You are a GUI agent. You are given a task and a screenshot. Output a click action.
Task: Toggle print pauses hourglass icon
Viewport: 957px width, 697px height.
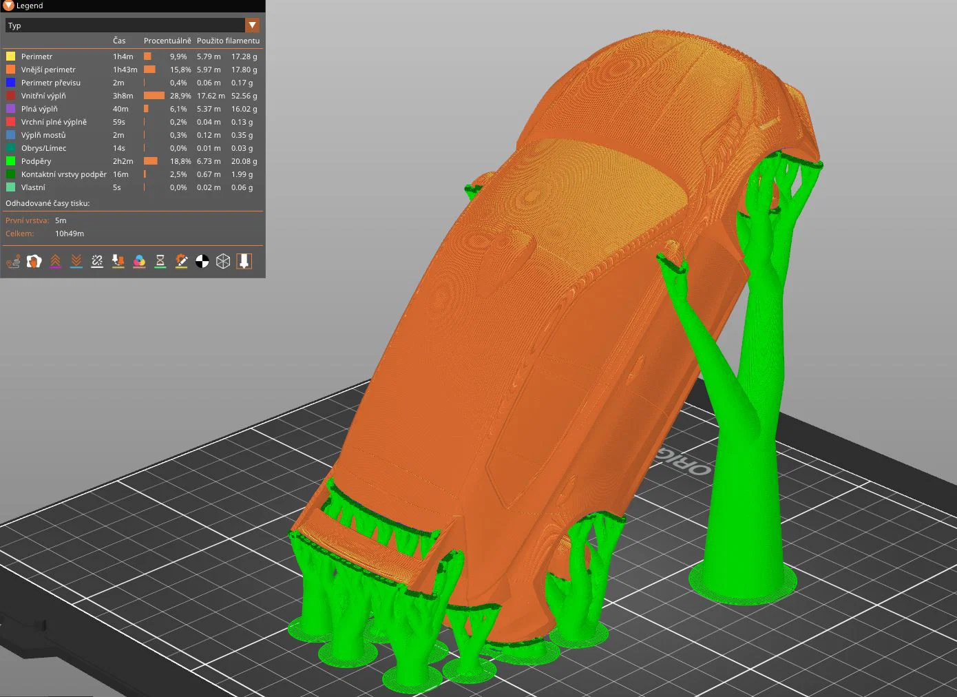tap(160, 261)
